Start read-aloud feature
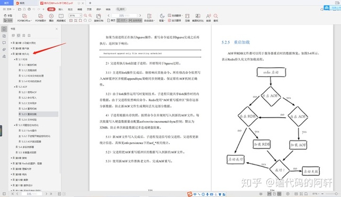This screenshot has height=197, width=341. click(208, 17)
